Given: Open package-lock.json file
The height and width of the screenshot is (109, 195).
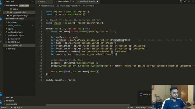Looking at the screenshot, I should (16, 35).
